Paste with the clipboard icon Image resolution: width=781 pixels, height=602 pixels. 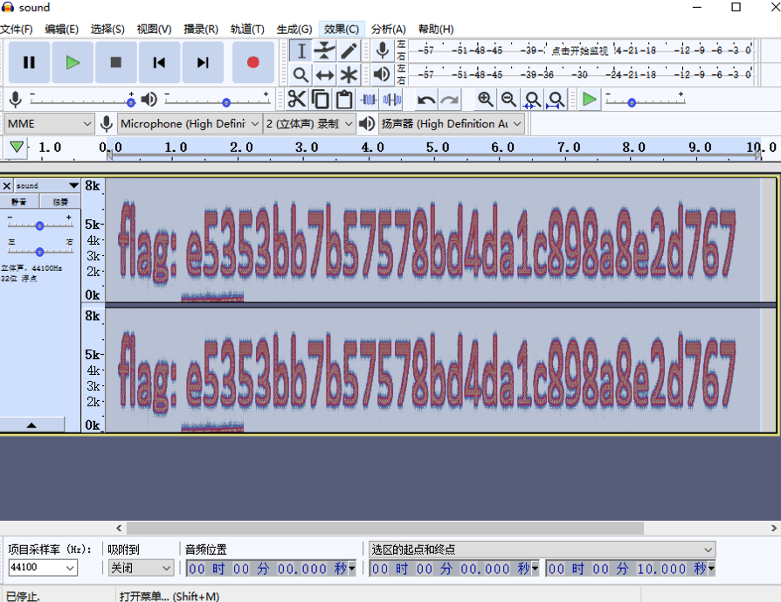[343, 100]
